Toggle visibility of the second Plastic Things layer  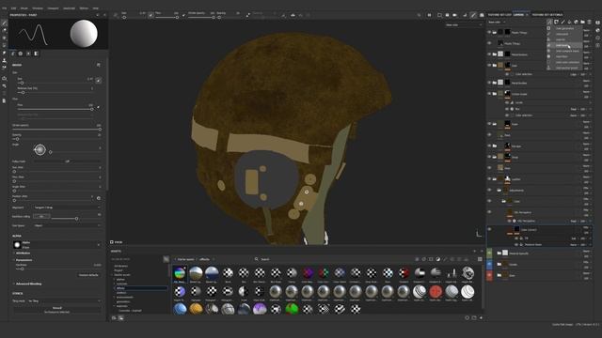click(x=489, y=43)
